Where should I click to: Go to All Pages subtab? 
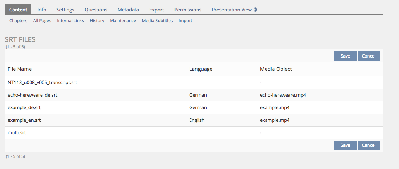tap(42, 21)
